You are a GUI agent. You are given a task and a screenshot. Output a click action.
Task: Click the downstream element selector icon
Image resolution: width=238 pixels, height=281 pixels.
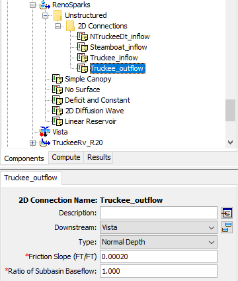227,227
